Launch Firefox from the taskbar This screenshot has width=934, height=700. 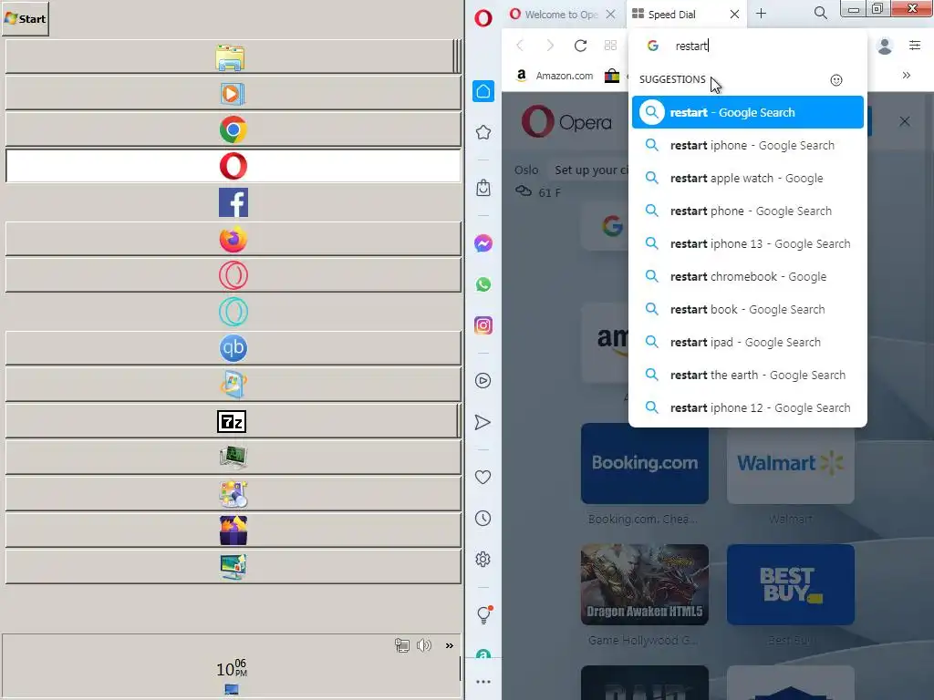(233, 240)
